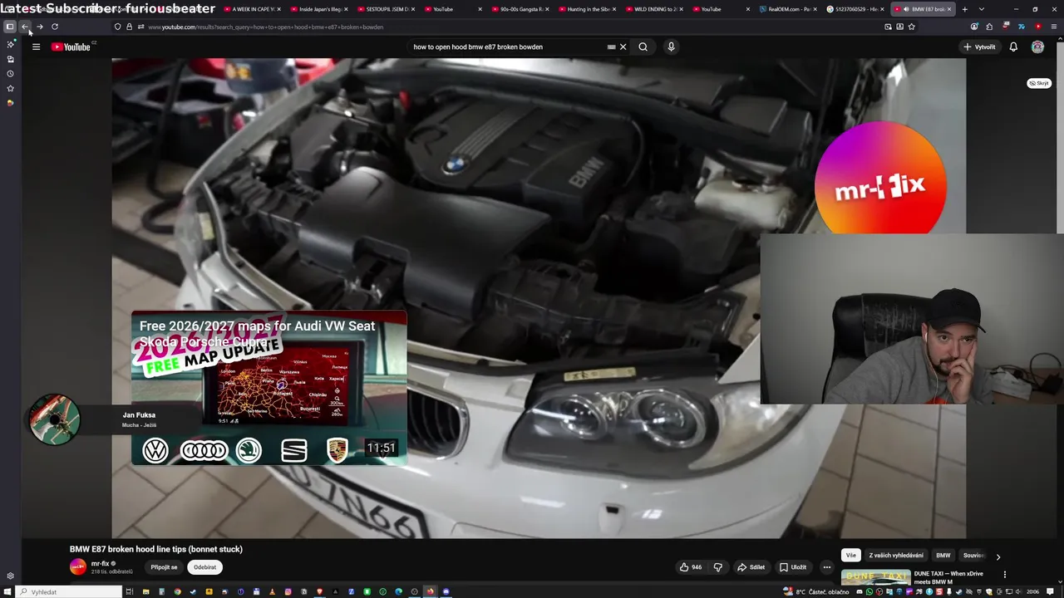Open the tracking protection shield icon

click(117, 27)
